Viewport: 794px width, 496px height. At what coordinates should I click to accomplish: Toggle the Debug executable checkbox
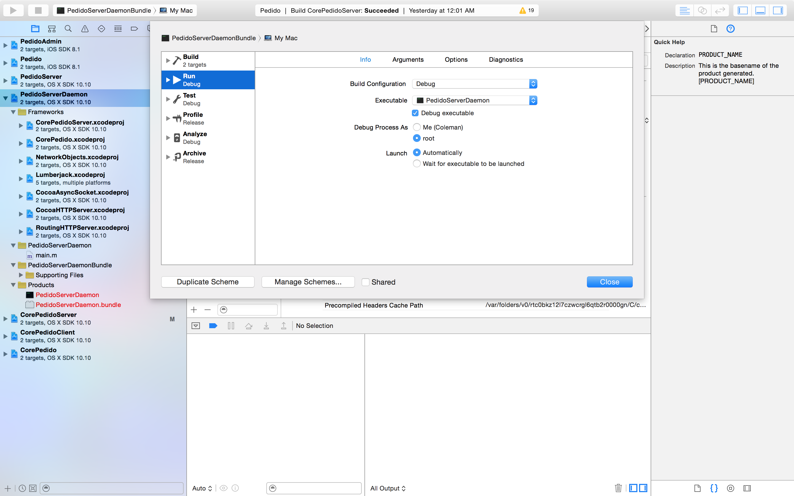(415, 113)
